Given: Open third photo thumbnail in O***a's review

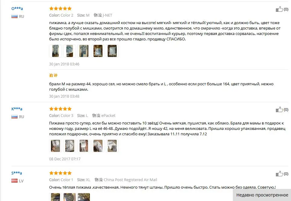Looking at the screenshot, I should 84,51.
